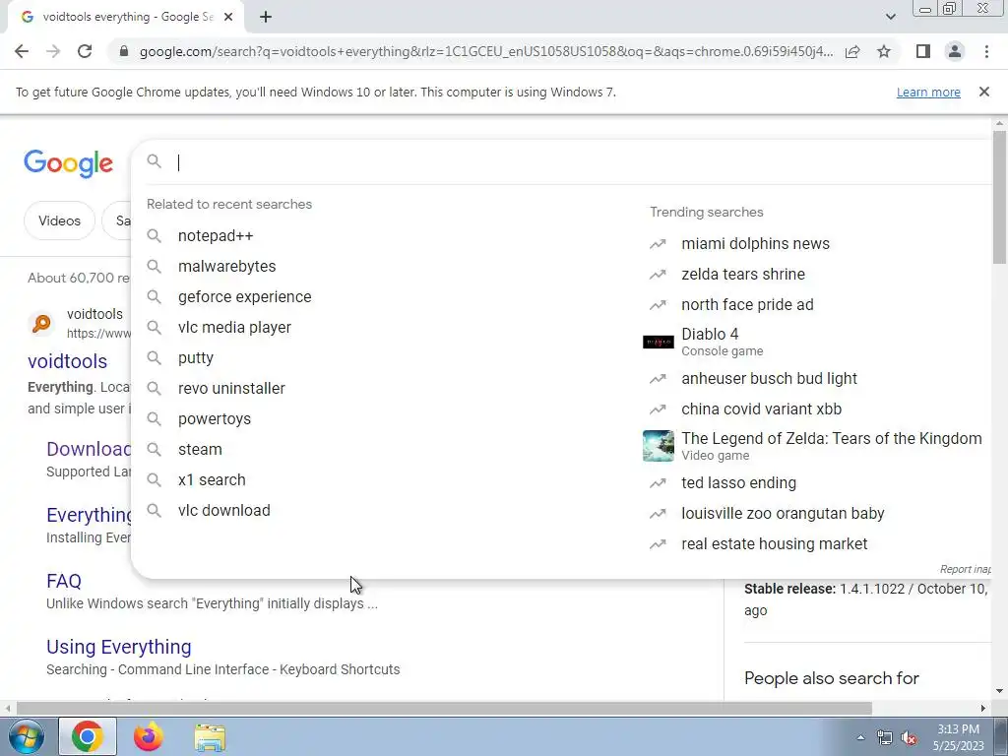Choose vlc media player suggestion
The height and width of the screenshot is (756, 1008).
pos(234,327)
